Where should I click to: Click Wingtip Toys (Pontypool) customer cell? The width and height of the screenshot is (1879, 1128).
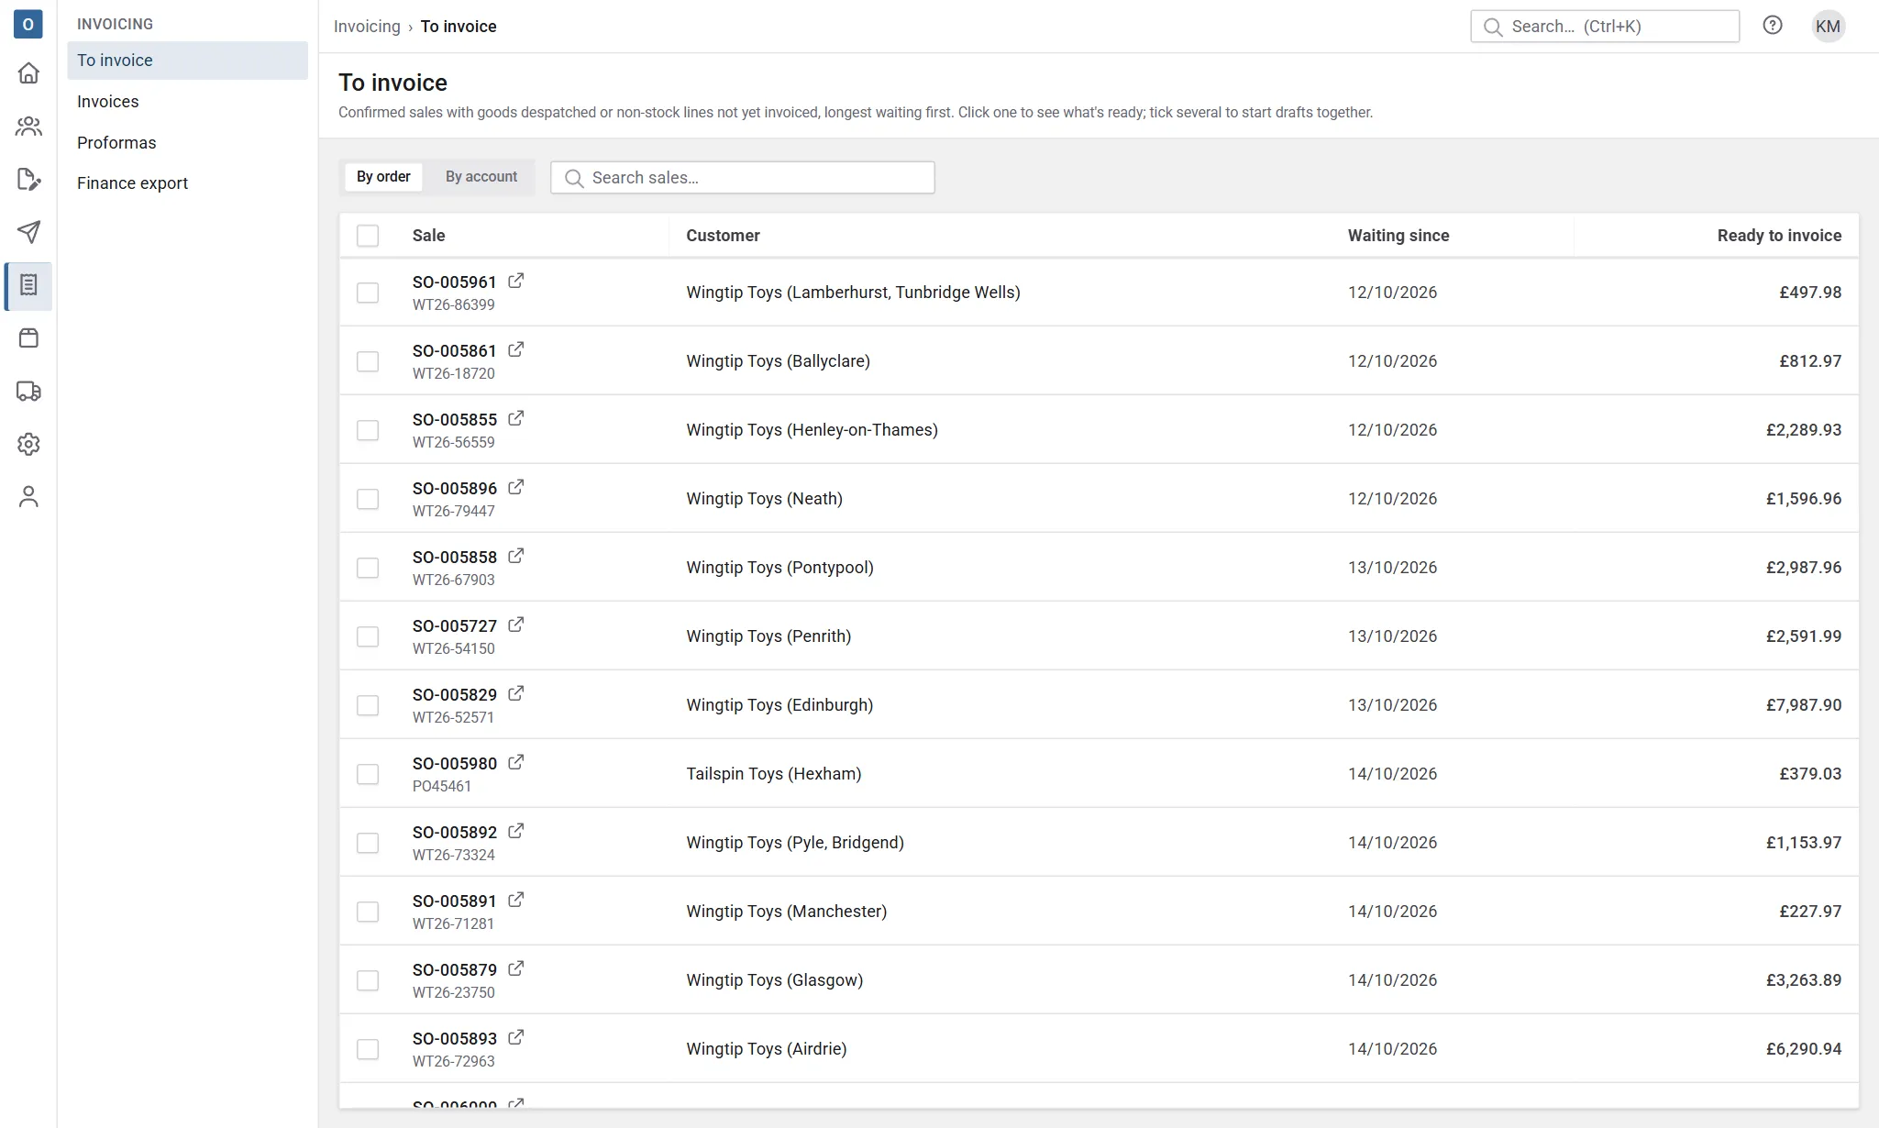[779, 568]
